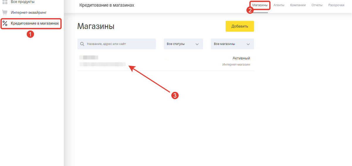The height and width of the screenshot is (166, 352).
Task: Click the percent icon for Кредитование в магазинах
Action: 5,23
